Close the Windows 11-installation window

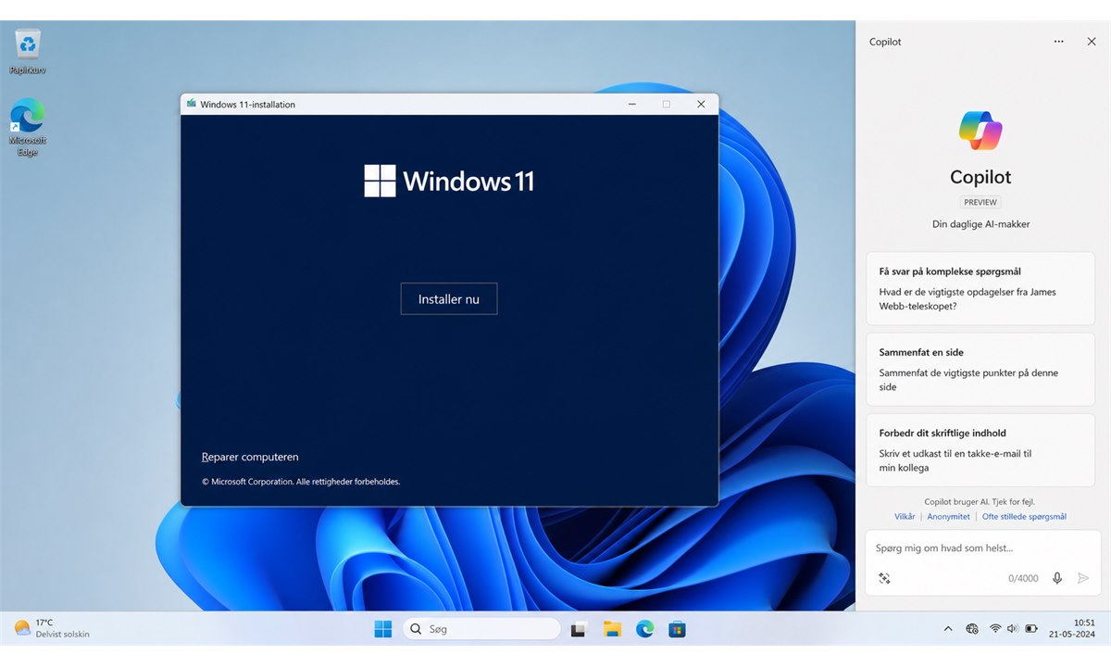click(x=701, y=104)
